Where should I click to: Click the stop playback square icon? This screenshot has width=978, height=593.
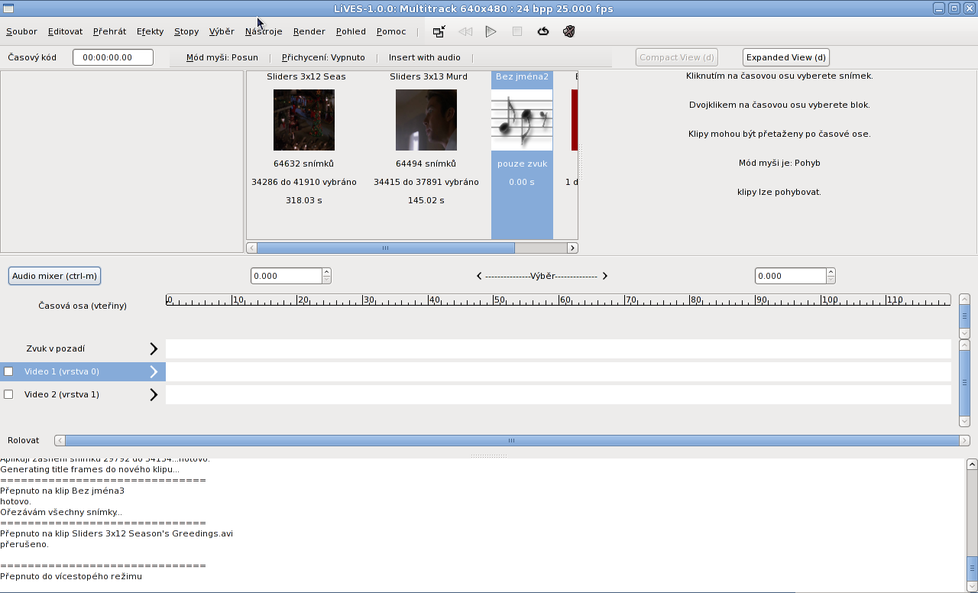[x=517, y=31]
